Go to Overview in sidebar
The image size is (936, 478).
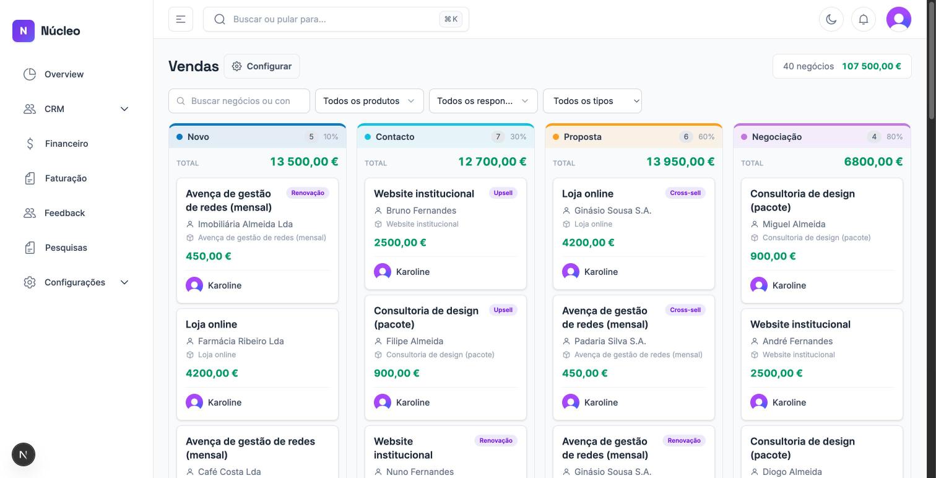77,74
